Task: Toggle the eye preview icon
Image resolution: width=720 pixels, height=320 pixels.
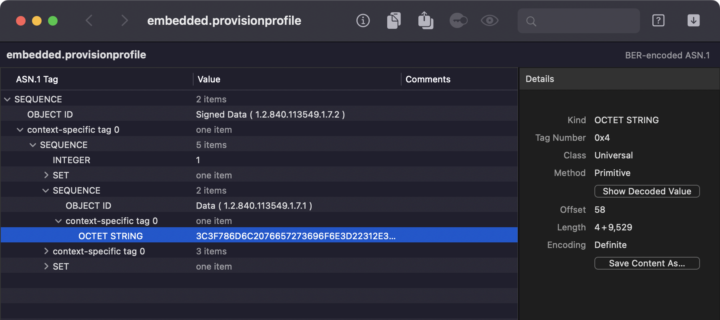Action: pos(490,20)
